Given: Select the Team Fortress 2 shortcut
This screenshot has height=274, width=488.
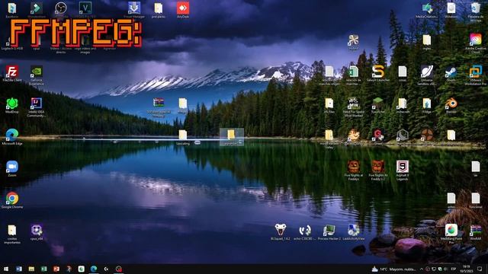Looking at the screenshot, I should pos(427,137).
